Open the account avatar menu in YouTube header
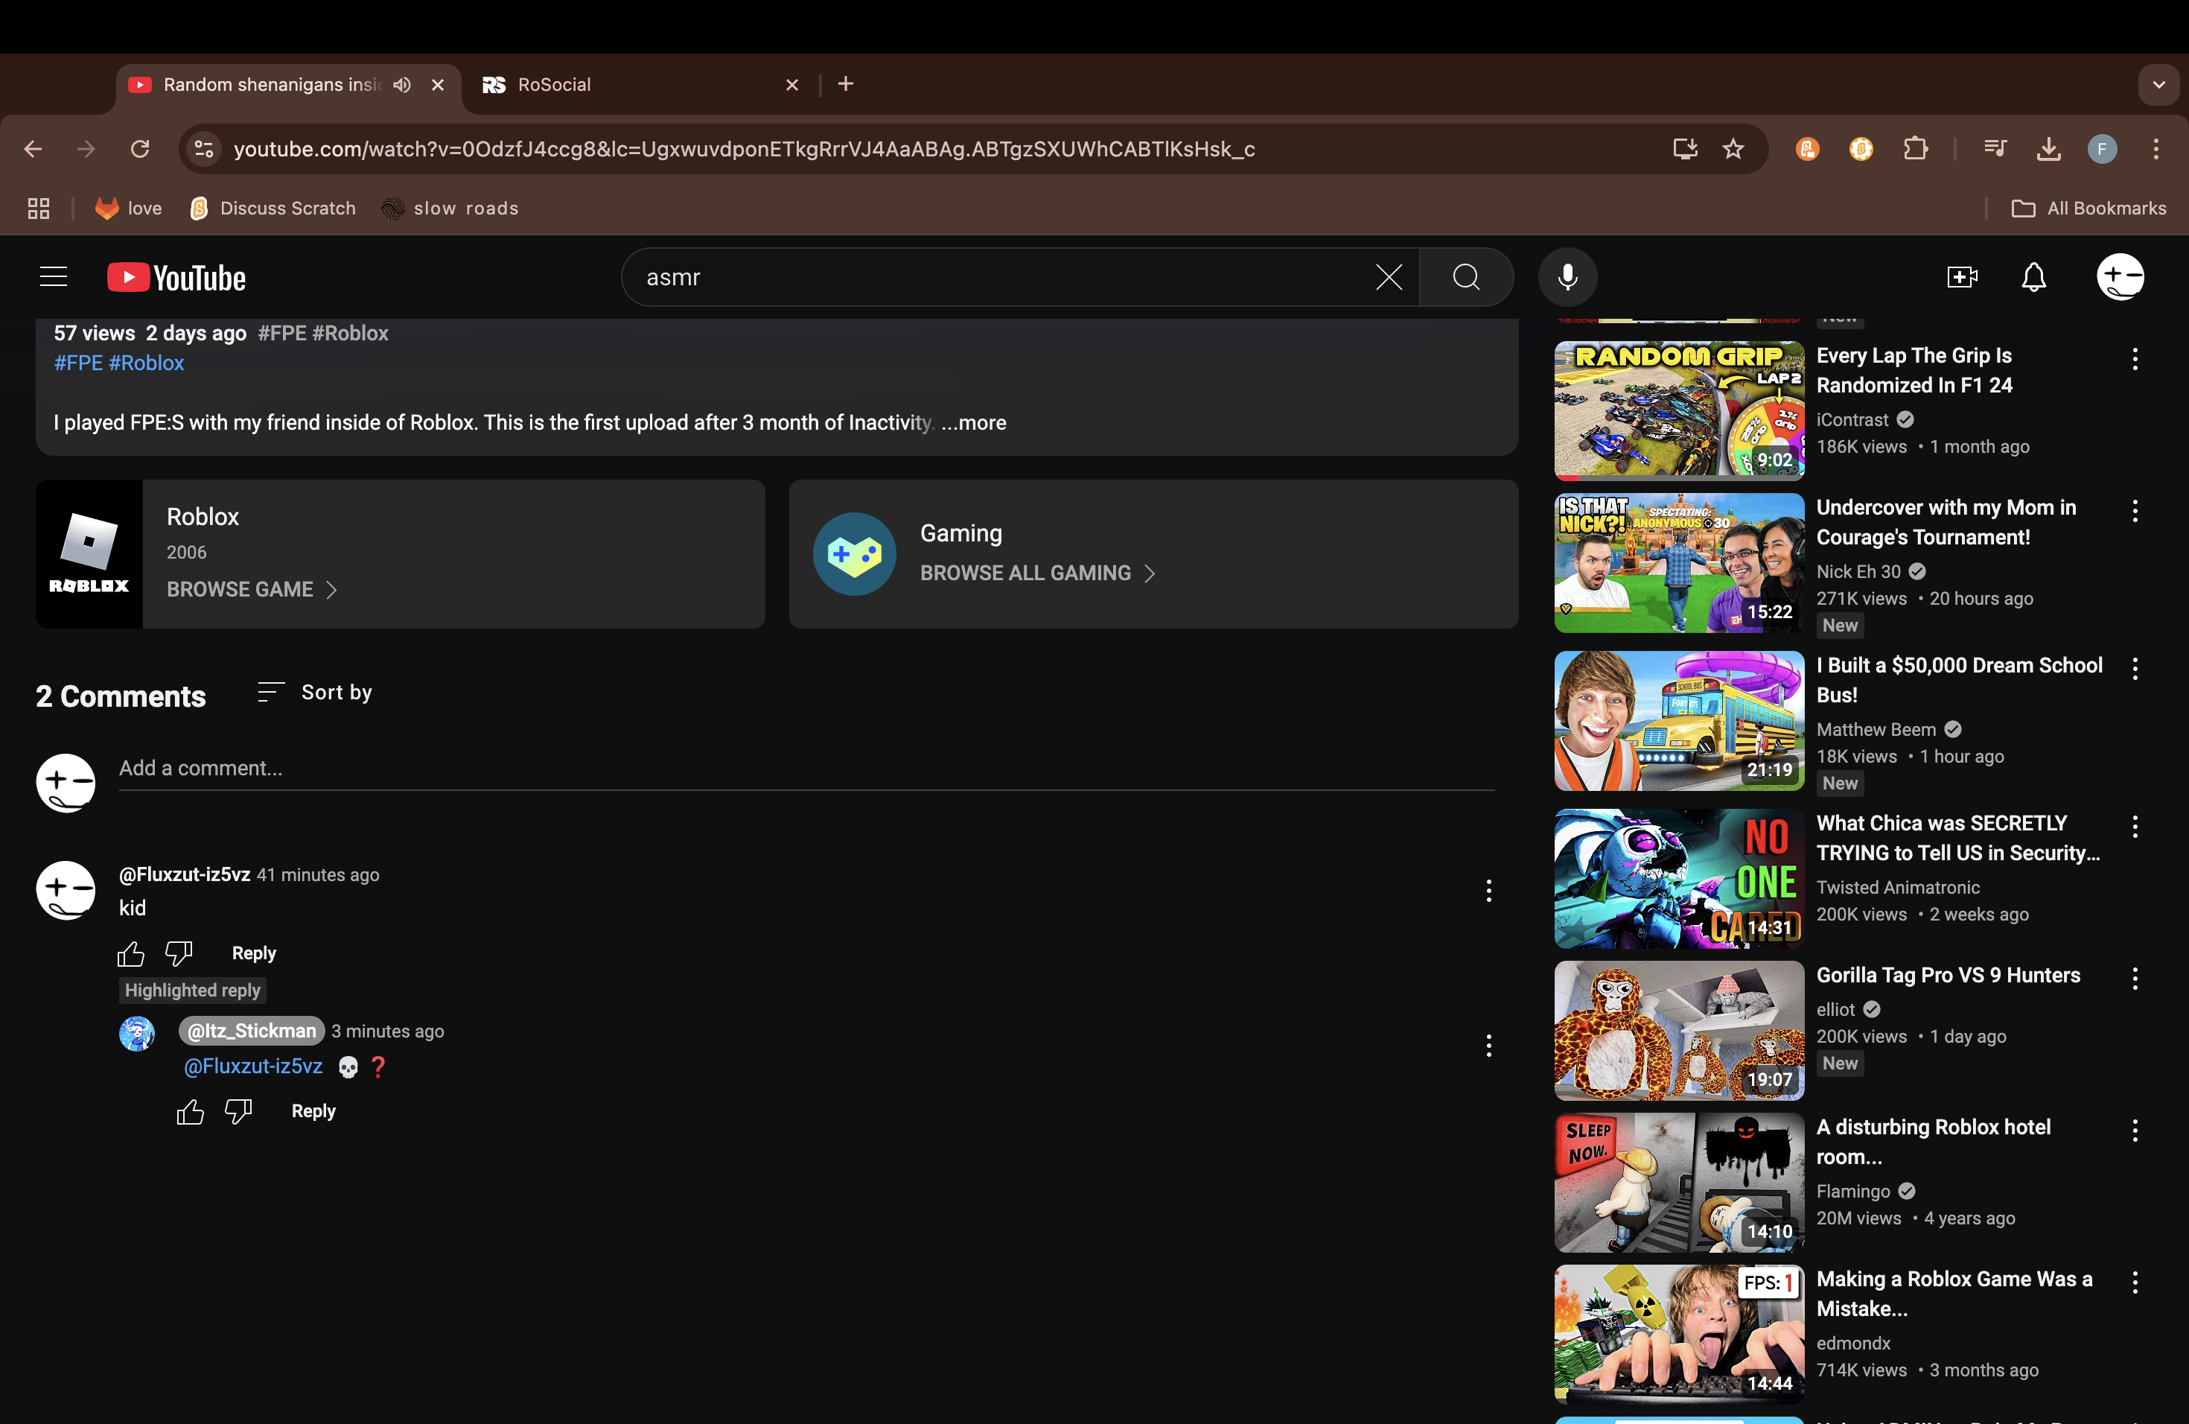Viewport: 2189px width, 1424px height. 2120,277
